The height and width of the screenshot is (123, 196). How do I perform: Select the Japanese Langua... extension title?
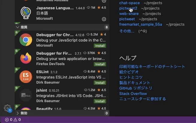coord(55,8)
